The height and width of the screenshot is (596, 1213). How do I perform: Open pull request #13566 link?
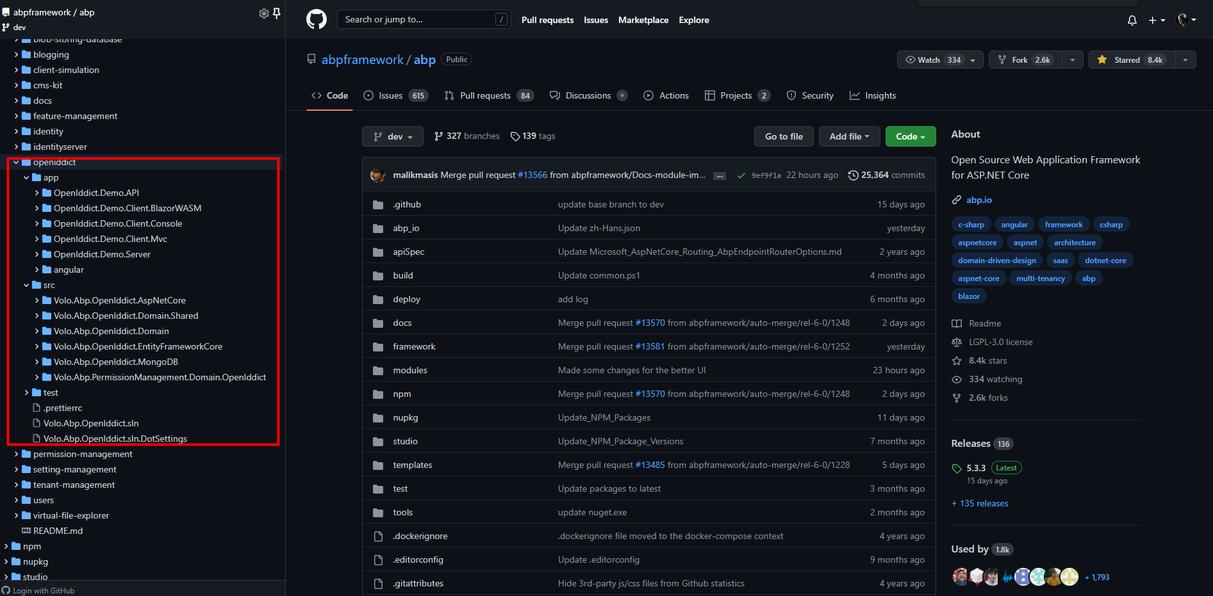click(532, 175)
